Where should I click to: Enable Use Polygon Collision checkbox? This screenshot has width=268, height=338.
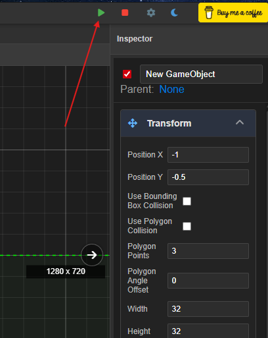[187, 226]
